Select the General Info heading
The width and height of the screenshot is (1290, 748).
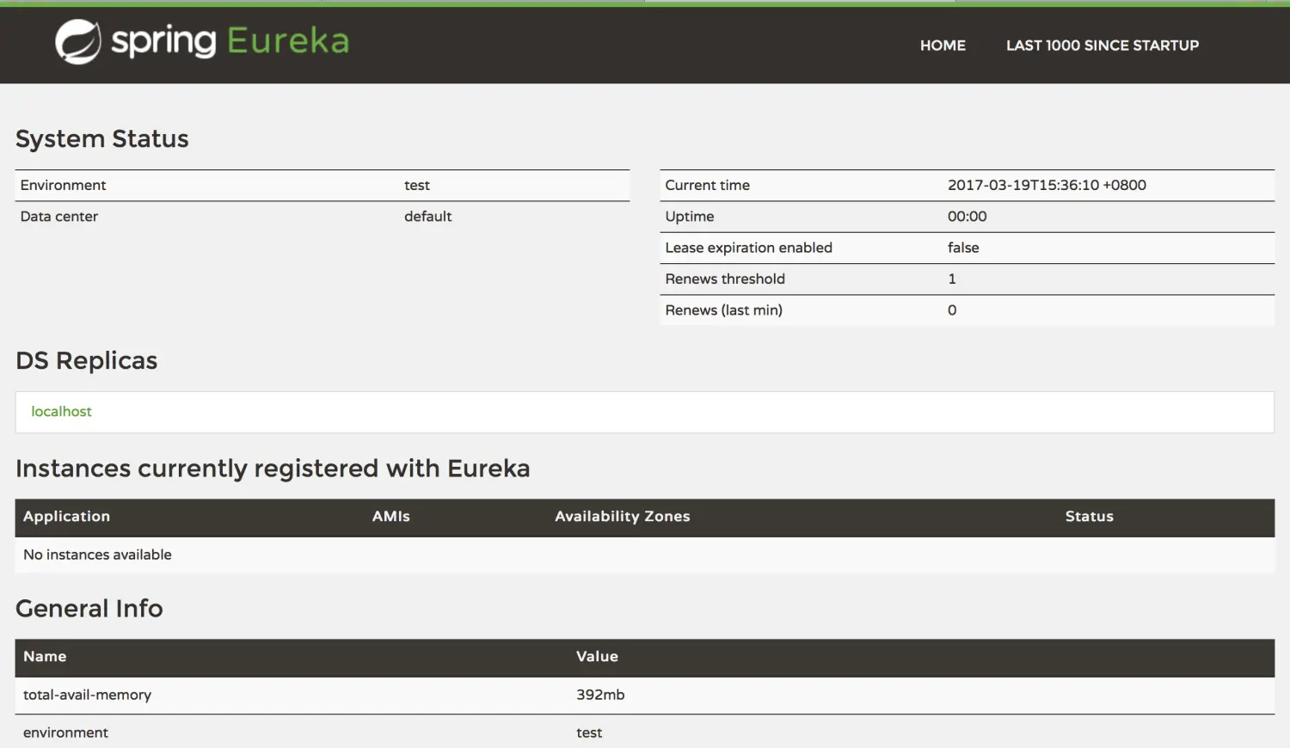(x=89, y=609)
